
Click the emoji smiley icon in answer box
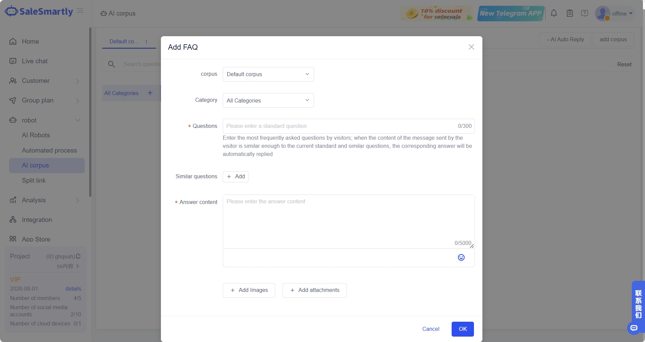pos(461,257)
